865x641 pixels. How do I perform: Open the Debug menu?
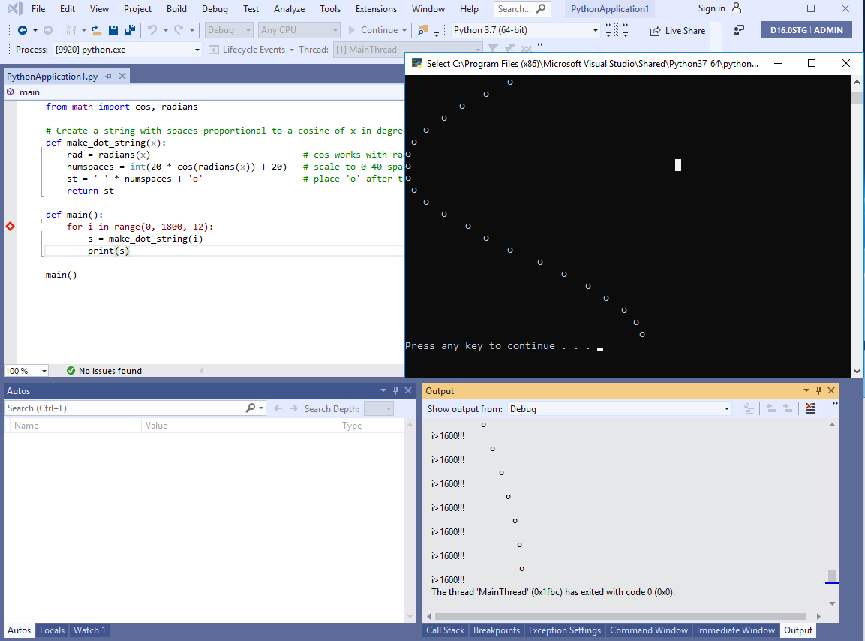pyautogui.click(x=215, y=8)
